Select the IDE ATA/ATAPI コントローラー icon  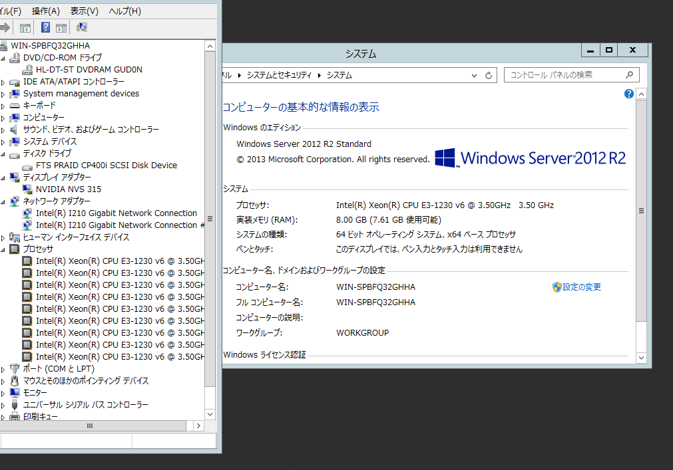(15, 82)
